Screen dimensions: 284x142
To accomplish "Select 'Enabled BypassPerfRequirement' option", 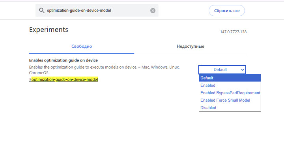I will (230, 93).
